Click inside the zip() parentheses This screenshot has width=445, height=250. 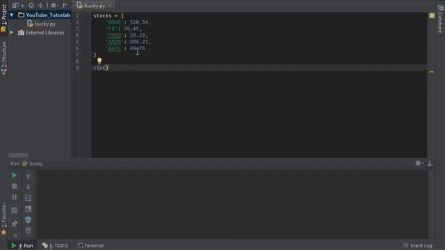(x=106, y=68)
